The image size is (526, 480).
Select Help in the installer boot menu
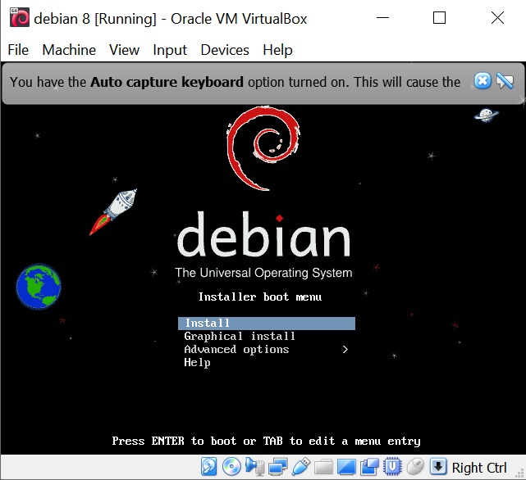click(x=197, y=362)
